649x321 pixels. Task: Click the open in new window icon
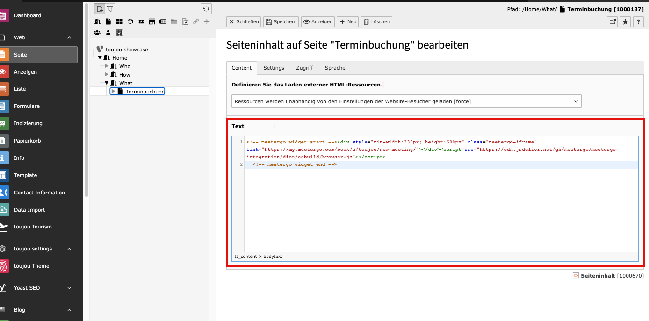(612, 21)
